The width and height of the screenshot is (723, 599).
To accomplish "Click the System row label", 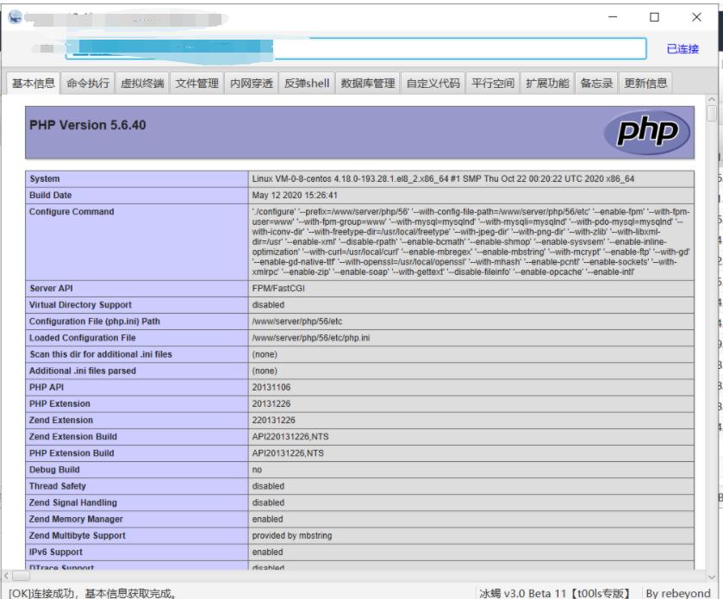I will [44, 178].
